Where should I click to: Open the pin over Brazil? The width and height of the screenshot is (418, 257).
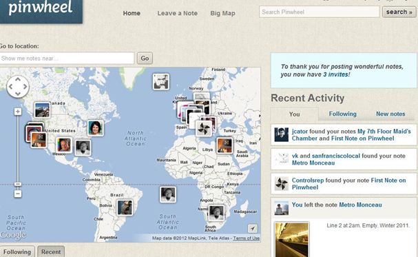click(x=125, y=207)
